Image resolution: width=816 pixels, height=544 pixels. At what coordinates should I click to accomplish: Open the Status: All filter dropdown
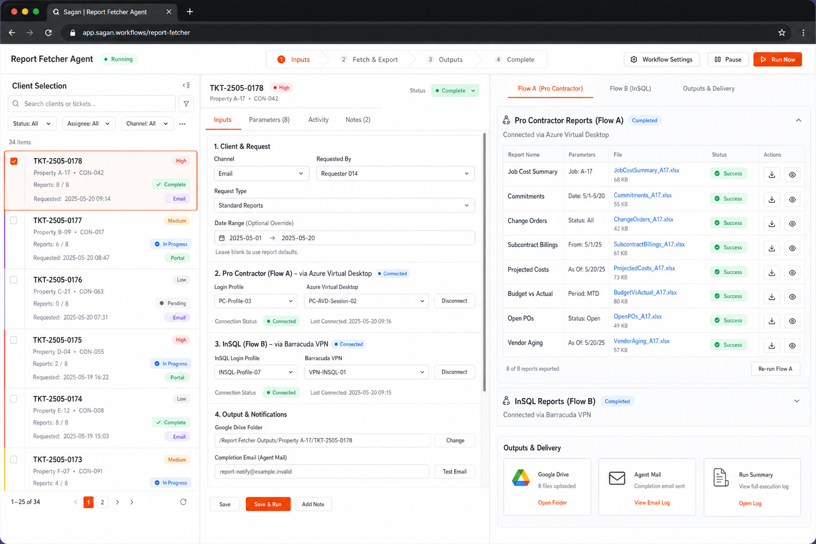pyautogui.click(x=32, y=124)
